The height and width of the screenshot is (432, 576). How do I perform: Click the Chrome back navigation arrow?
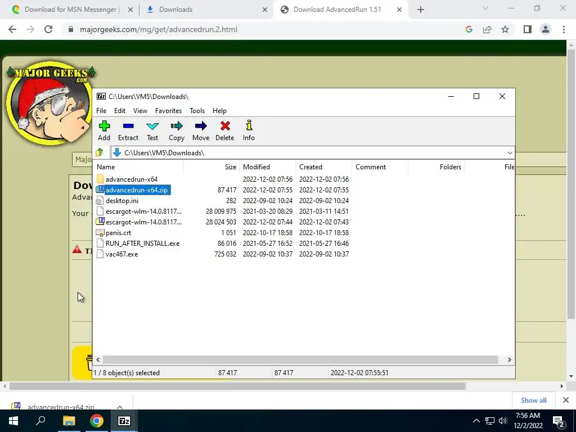(x=12, y=29)
